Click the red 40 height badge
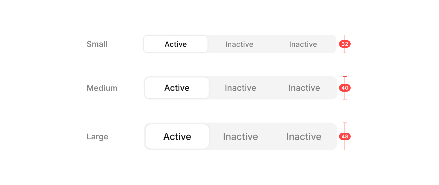Screen dimensions: 439x185 pos(345,88)
